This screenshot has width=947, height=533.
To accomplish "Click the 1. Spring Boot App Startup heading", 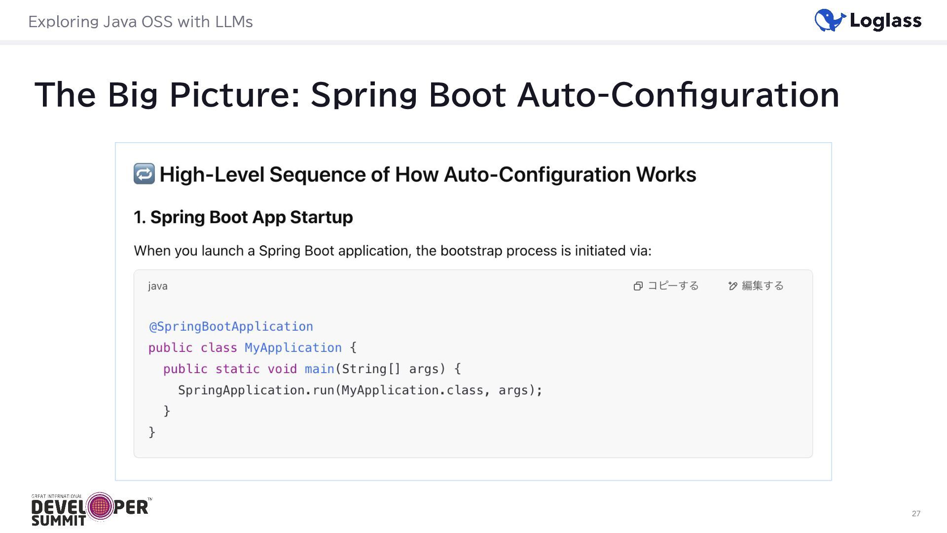I will [243, 217].
